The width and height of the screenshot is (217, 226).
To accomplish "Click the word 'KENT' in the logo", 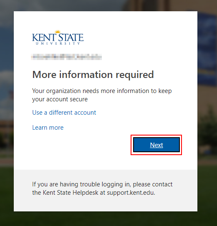I will (x=44, y=38).
